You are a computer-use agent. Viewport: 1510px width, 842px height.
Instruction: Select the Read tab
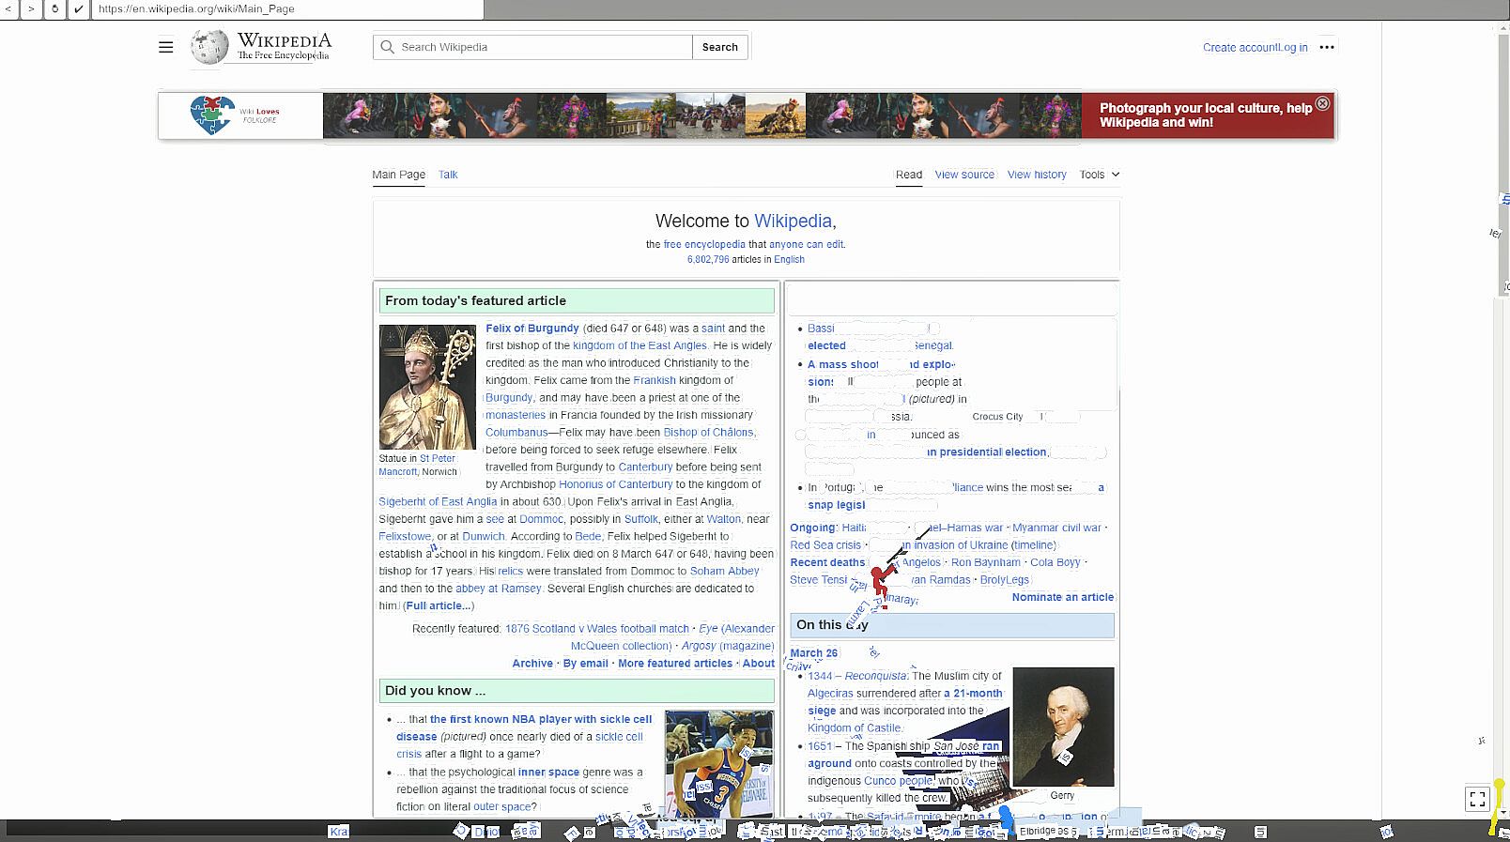point(909,175)
